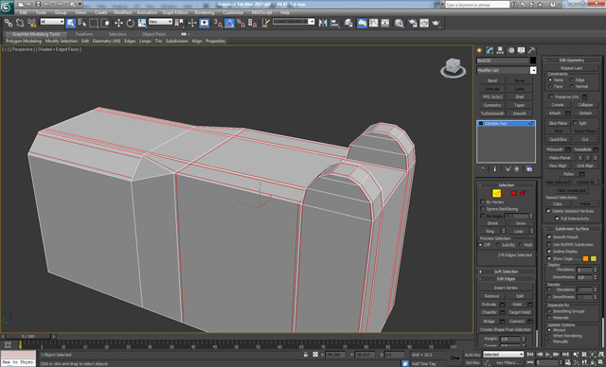Open the Rendering menu
Image resolution: width=606 pixels, height=367 pixels.
pos(205,12)
